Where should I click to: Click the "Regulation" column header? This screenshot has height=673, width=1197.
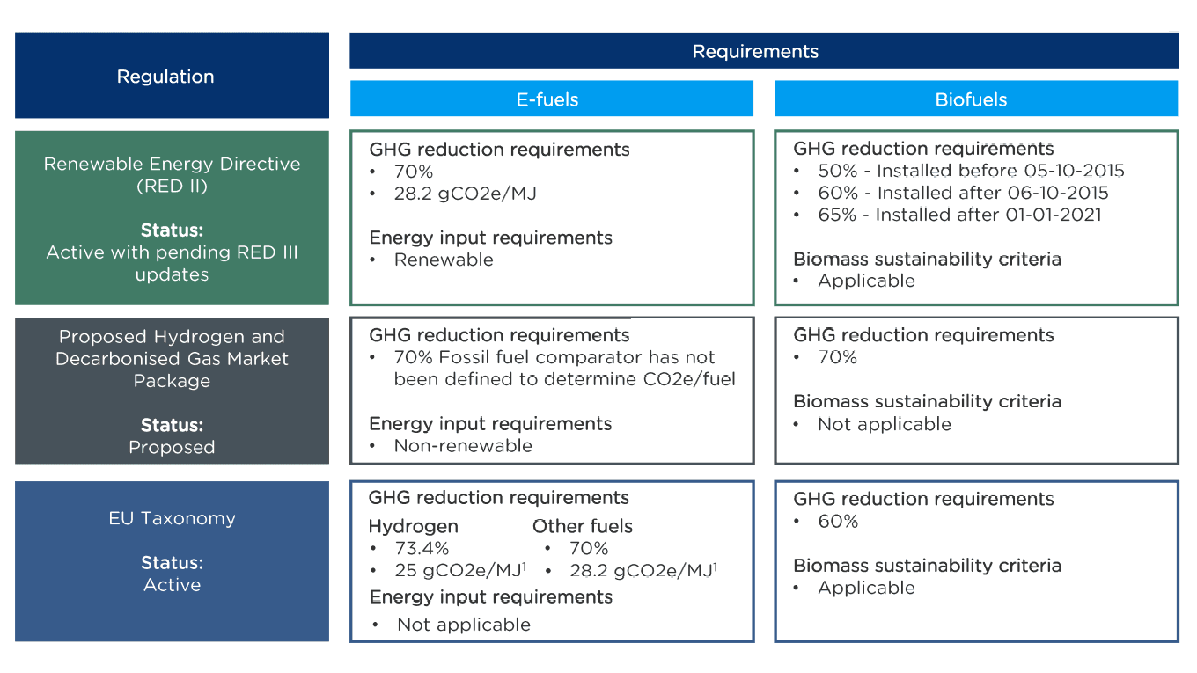(x=172, y=76)
